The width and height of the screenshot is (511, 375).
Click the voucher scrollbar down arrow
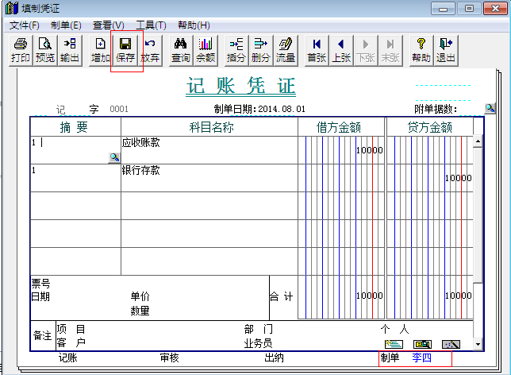coord(478,344)
